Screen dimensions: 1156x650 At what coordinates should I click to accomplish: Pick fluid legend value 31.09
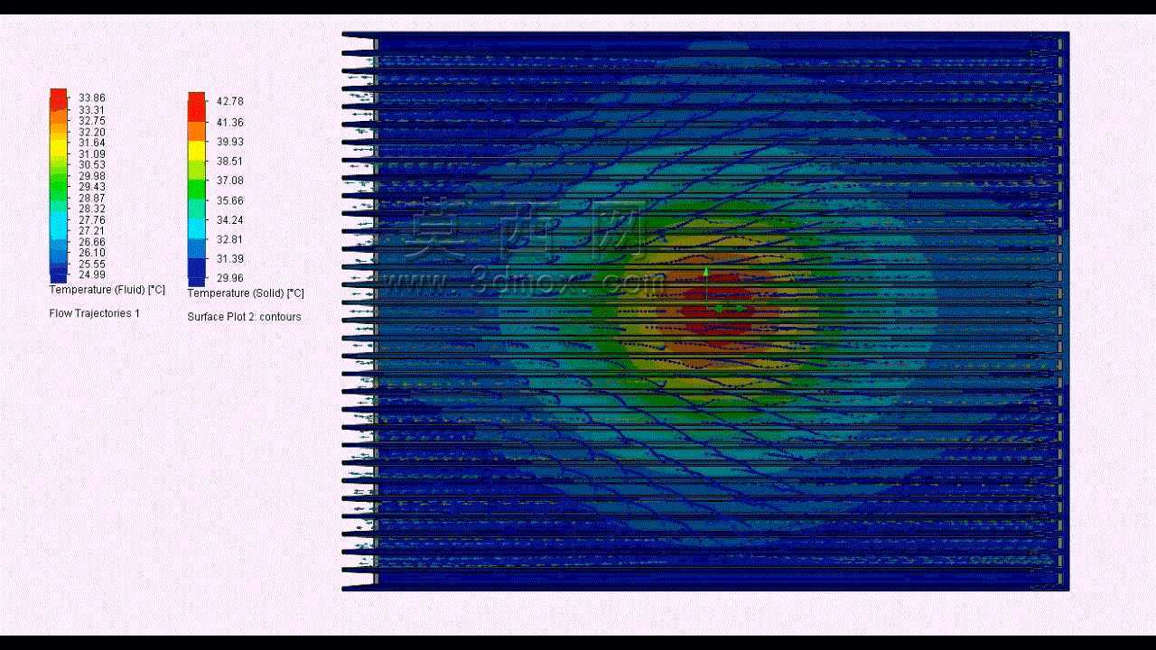92,154
